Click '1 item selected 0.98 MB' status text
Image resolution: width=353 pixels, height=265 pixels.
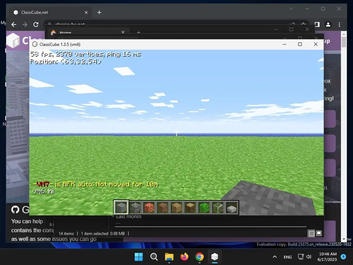pos(103,234)
